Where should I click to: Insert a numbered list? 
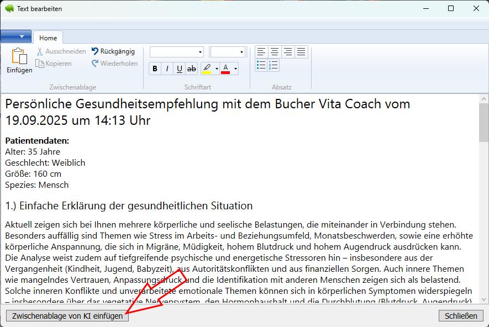274,65
